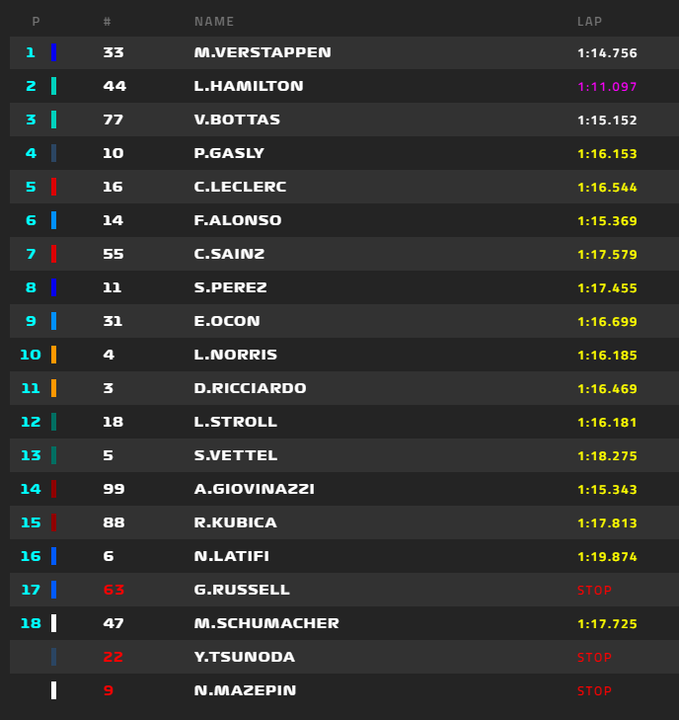679x720 pixels.
Task: Click Latifi's 1:19.874 lap time
Action: coord(607,556)
